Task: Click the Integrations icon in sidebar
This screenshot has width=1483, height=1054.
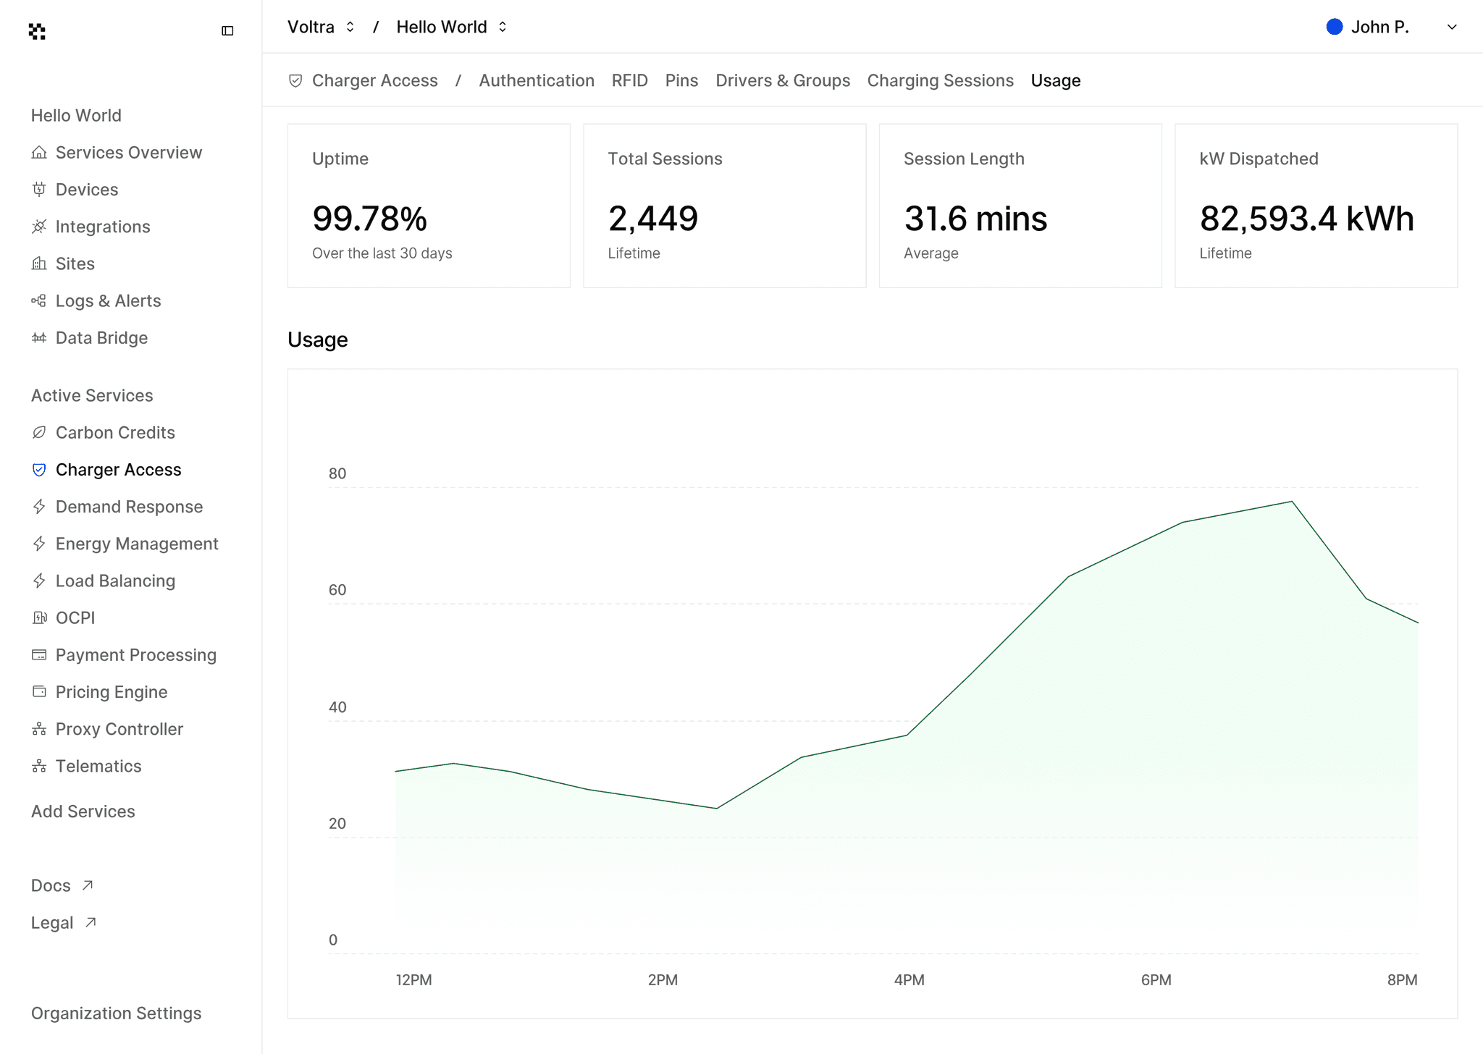Action: [x=39, y=226]
